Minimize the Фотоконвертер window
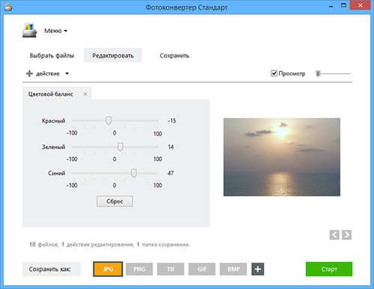 click(x=331, y=6)
